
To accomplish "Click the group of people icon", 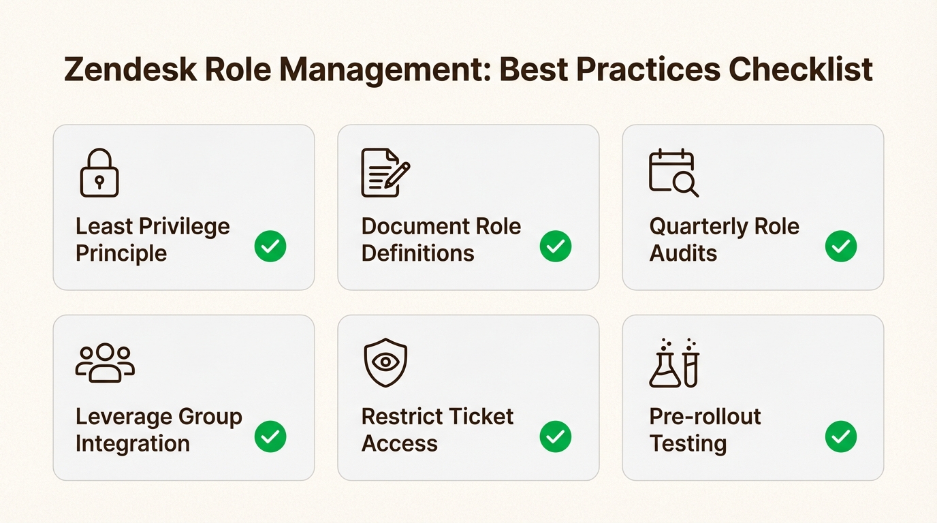I will (104, 362).
